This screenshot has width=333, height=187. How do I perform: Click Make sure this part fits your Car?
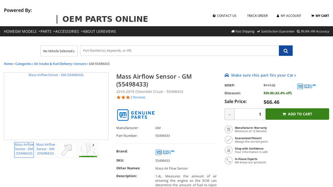click(x=263, y=75)
